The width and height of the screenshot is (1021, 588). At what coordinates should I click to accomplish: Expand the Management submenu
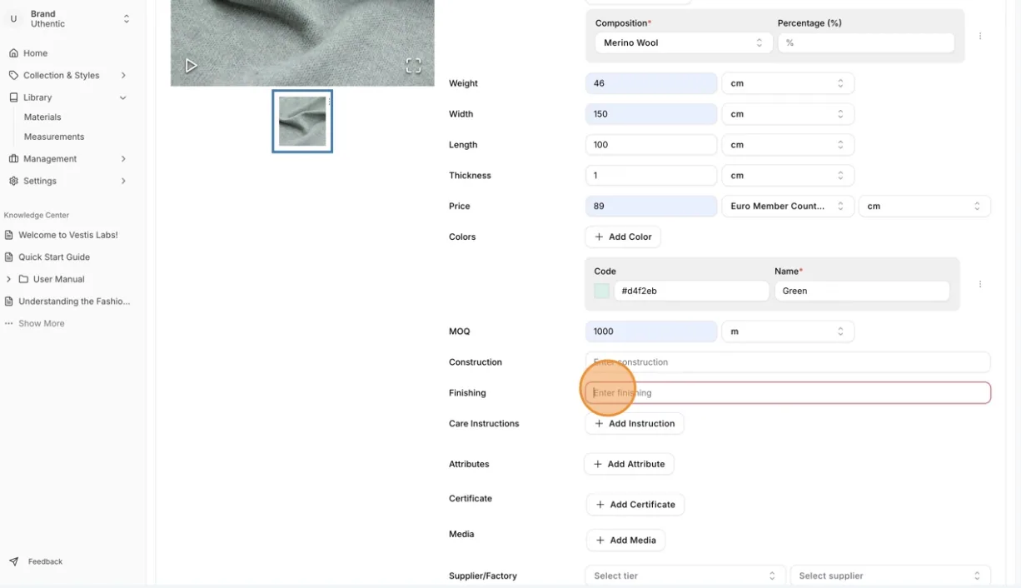[x=123, y=159]
